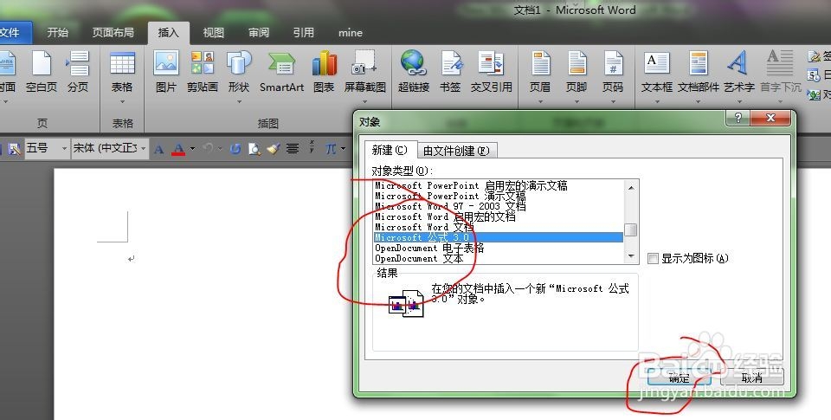
Task: Insert a blank page (空白页)
Action: click(42, 74)
